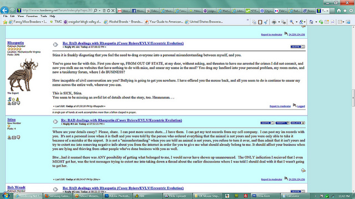Viewport: 355px width, 199px height.
Task: Click Add to Favorites Bar star icon
Action: (5, 22)
